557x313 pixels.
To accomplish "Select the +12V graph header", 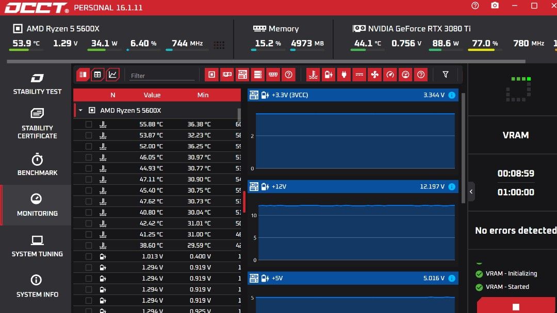I will pos(352,187).
